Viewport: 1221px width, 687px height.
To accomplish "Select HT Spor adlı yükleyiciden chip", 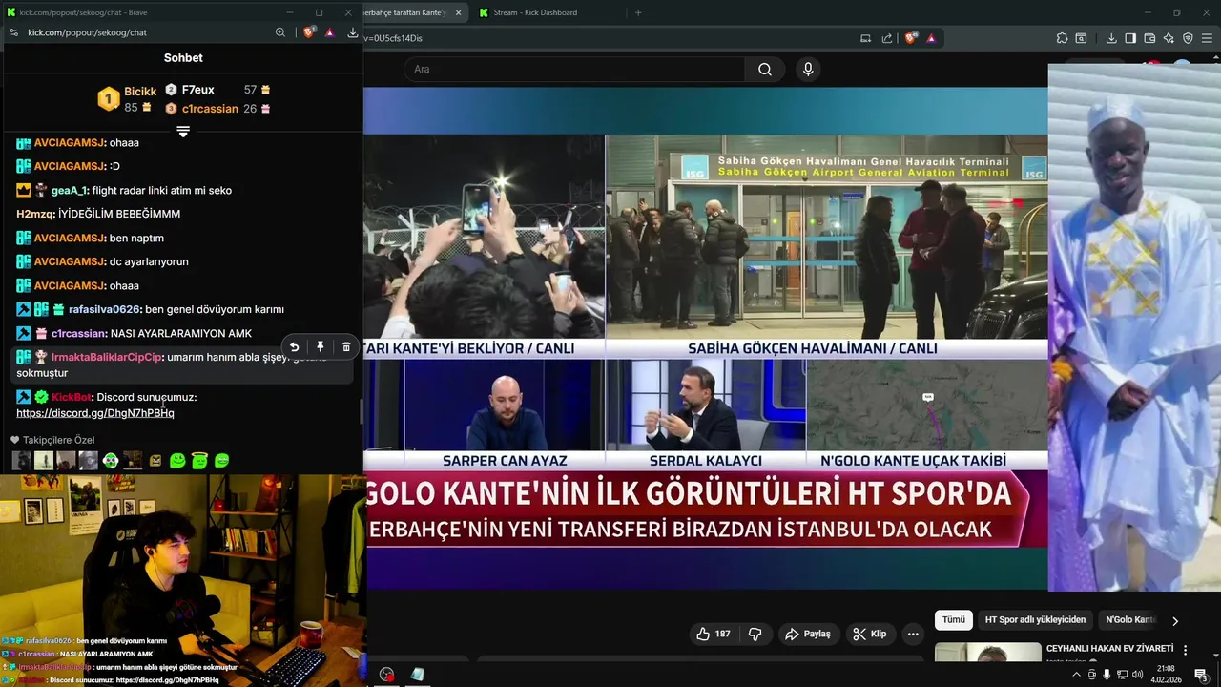I will click(1035, 620).
